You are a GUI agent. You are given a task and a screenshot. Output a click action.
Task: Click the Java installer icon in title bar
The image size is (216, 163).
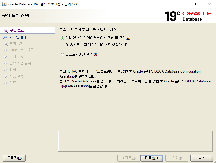tap(5, 4)
